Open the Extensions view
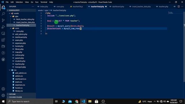The image size is (185, 104). click(3, 40)
